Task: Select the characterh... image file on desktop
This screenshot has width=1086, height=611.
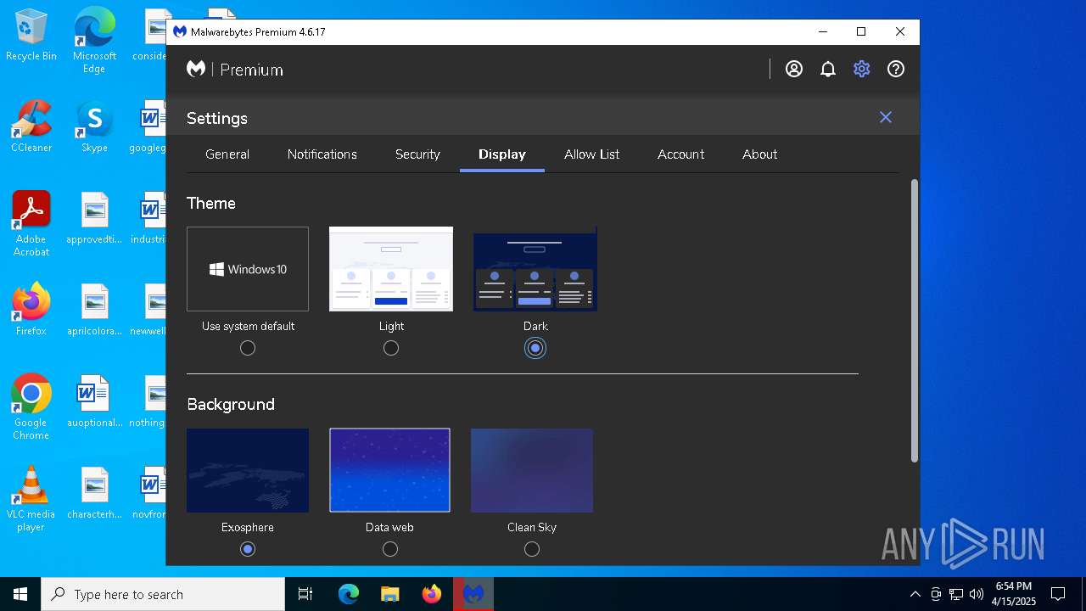Action: (94, 494)
